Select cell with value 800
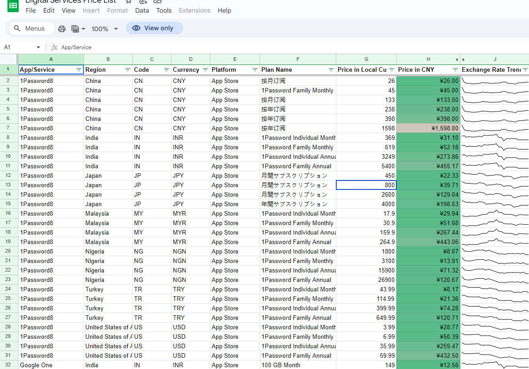The height and width of the screenshot is (369, 529). click(366, 185)
